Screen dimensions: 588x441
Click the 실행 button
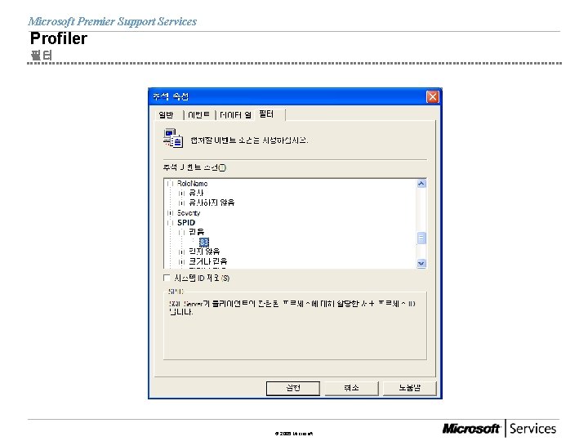[293, 388]
